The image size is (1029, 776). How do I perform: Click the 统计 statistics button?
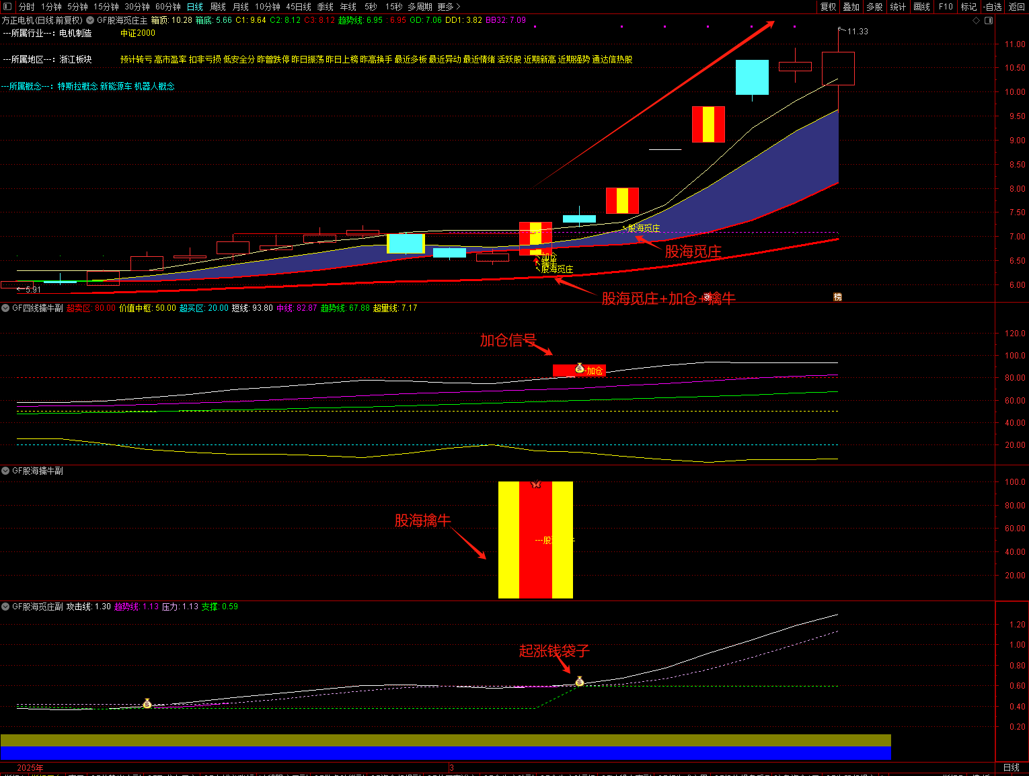[x=898, y=7]
